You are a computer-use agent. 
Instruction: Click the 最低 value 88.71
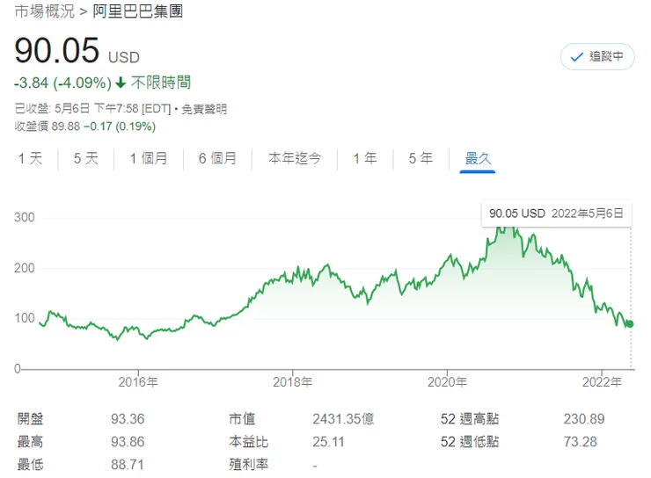[128, 465]
